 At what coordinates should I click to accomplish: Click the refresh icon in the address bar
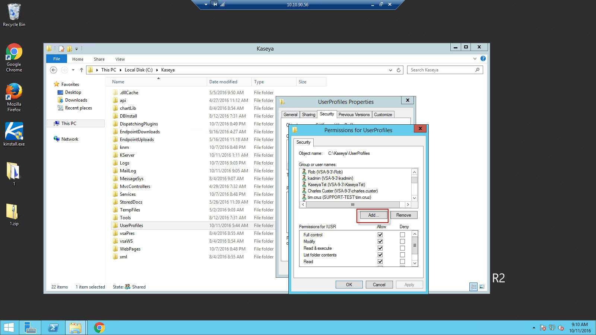399,70
